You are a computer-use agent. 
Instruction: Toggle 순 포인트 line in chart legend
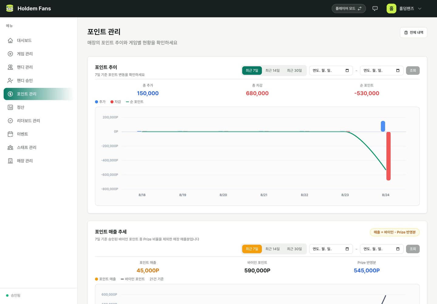pos(135,102)
